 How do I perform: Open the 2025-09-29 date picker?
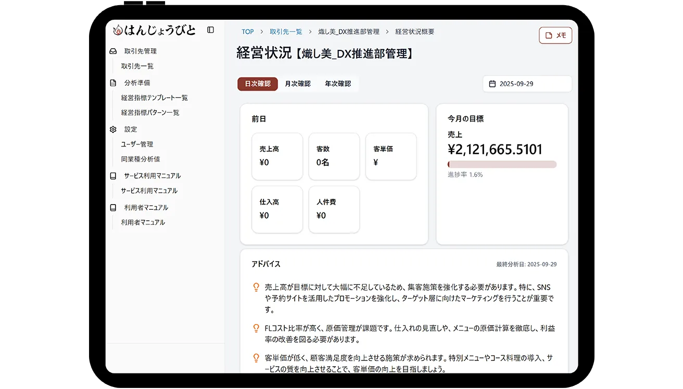[527, 84]
